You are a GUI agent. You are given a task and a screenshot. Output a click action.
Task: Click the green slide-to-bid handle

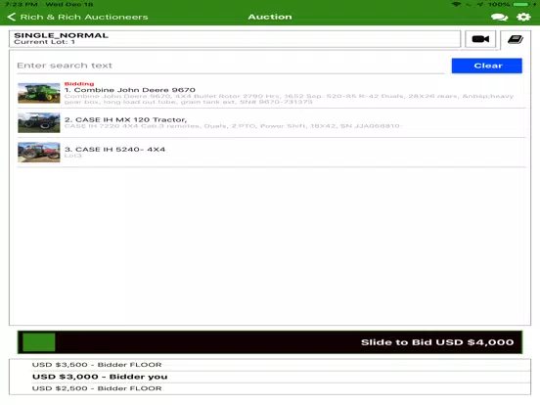(x=38, y=342)
